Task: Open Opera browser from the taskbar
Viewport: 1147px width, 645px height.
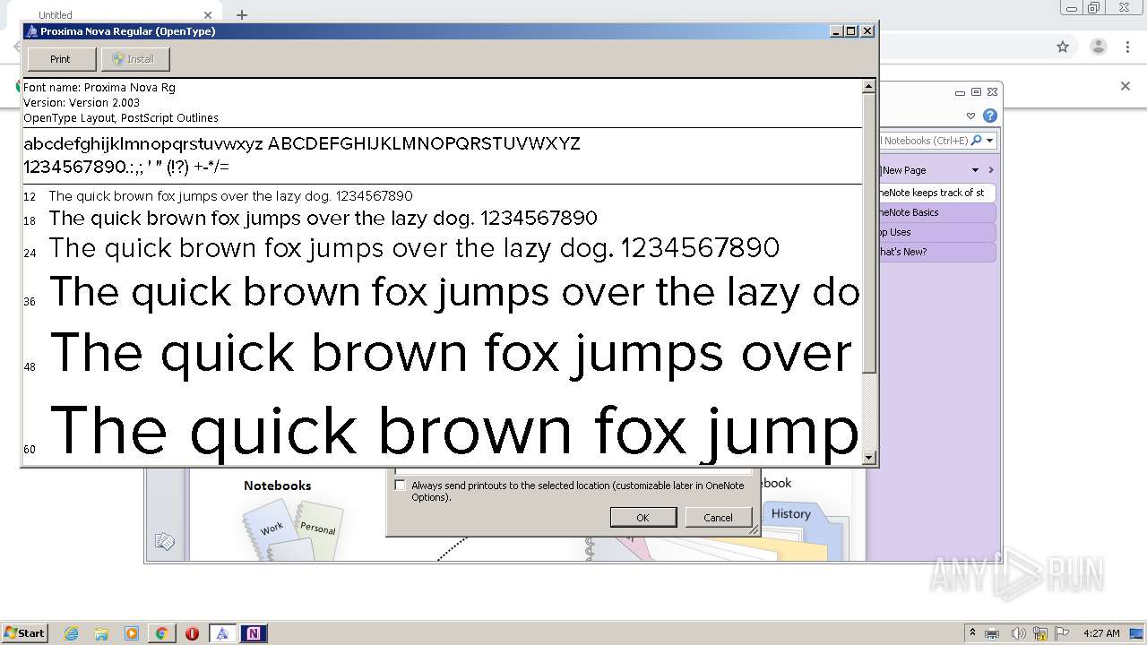Action: pyautogui.click(x=192, y=633)
